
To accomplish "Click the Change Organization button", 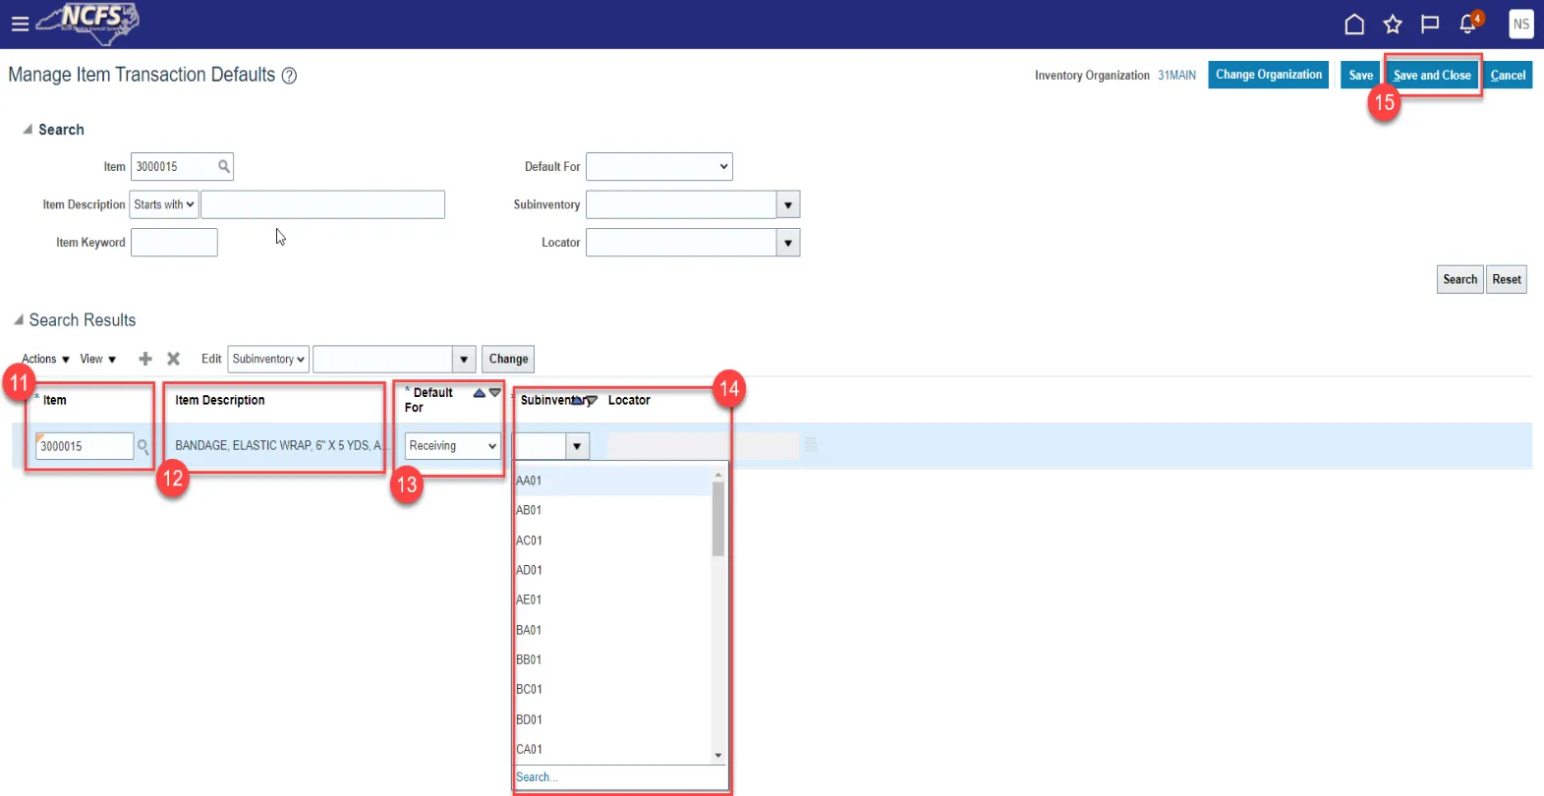I will (1268, 75).
